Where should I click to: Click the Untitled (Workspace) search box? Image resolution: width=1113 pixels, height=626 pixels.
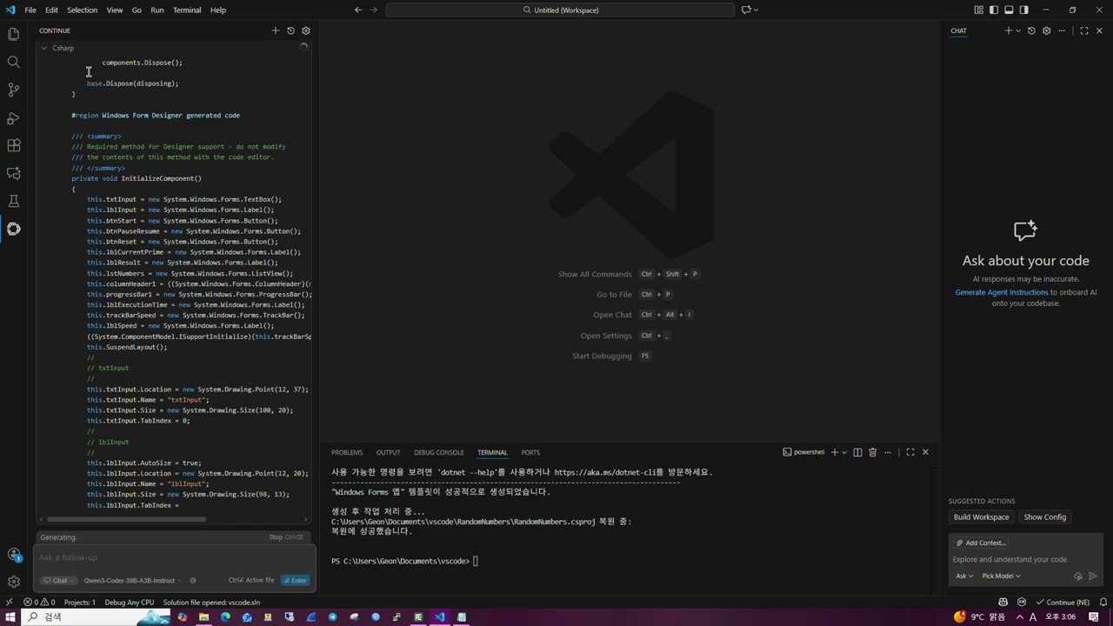tap(560, 10)
